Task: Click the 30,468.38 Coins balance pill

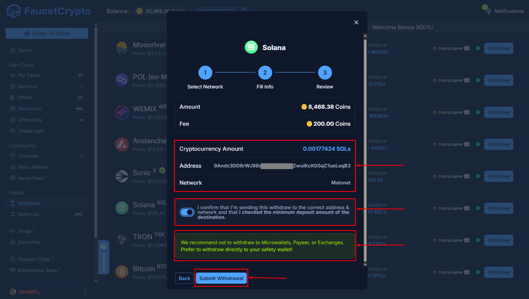Action: [x=160, y=11]
